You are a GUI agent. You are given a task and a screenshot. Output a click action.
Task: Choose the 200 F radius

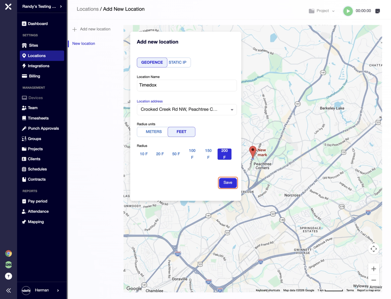tap(225, 154)
